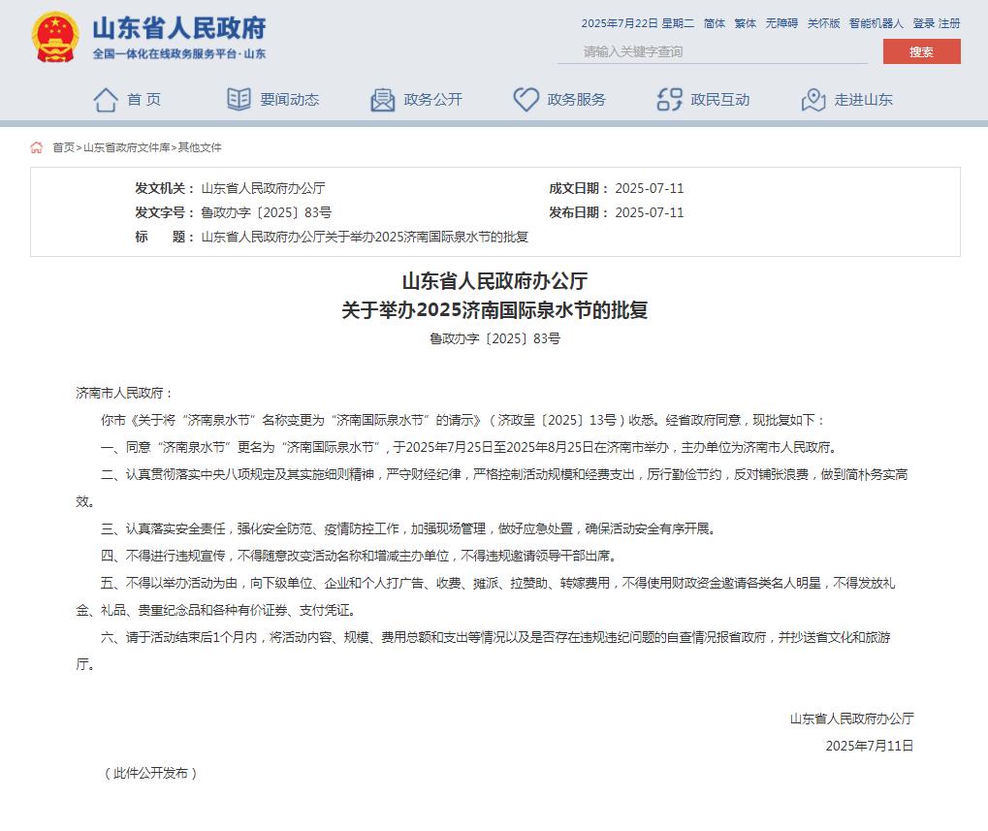988x831 pixels.
Task: Click the map pin icon beside 走进山东
Action: point(813,99)
